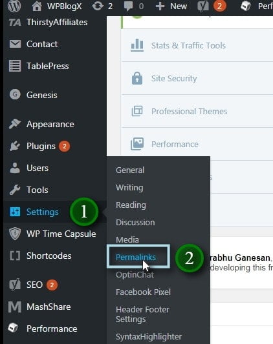Click the Tools wrench icon
273x344 pixels.
point(15,190)
